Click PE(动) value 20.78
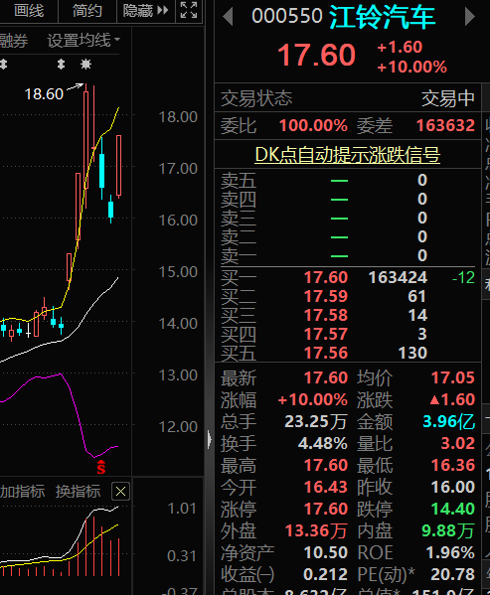 coord(453,574)
